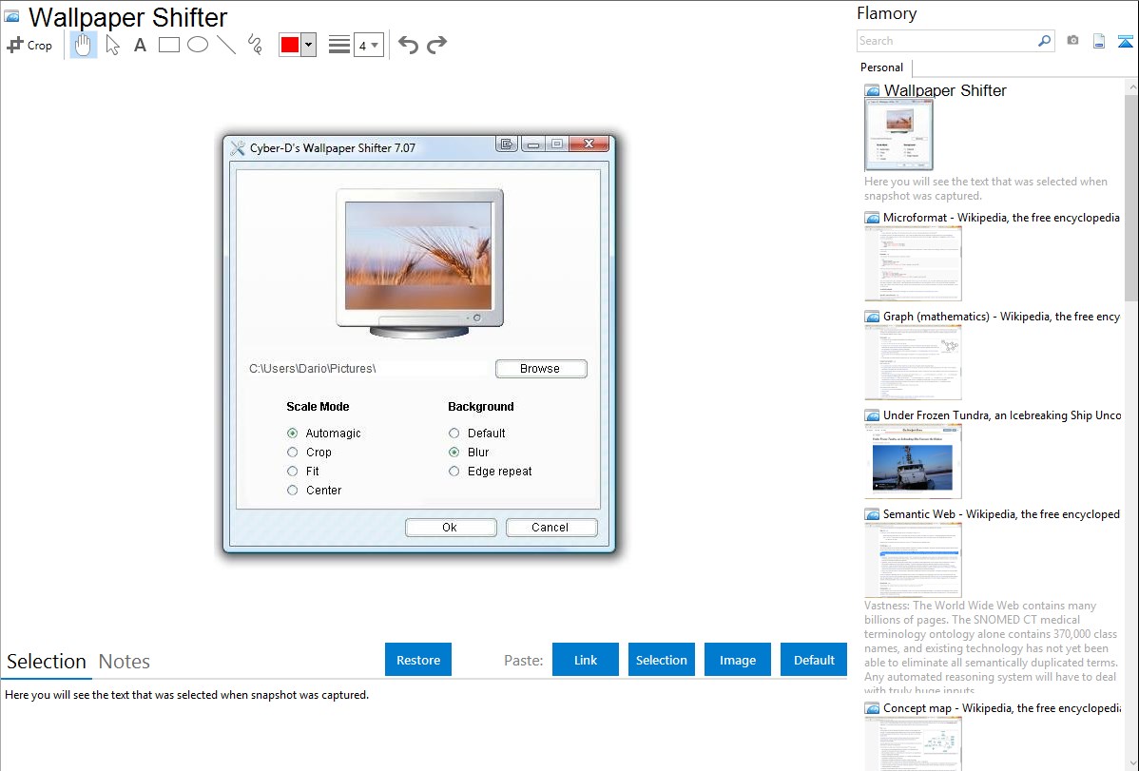Select the text annotation tool
Image resolution: width=1139 pixels, height=771 pixels.
tap(140, 45)
